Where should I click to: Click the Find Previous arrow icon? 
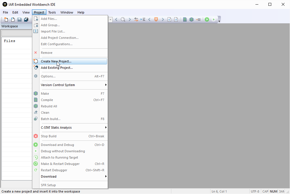point(116,19)
